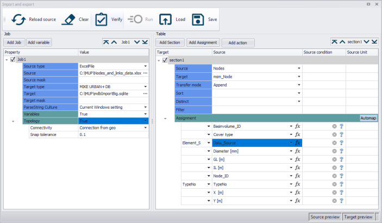The image size is (382, 223).
Task: Move Job1 to top arrow icon
Action: click(x=106, y=42)
